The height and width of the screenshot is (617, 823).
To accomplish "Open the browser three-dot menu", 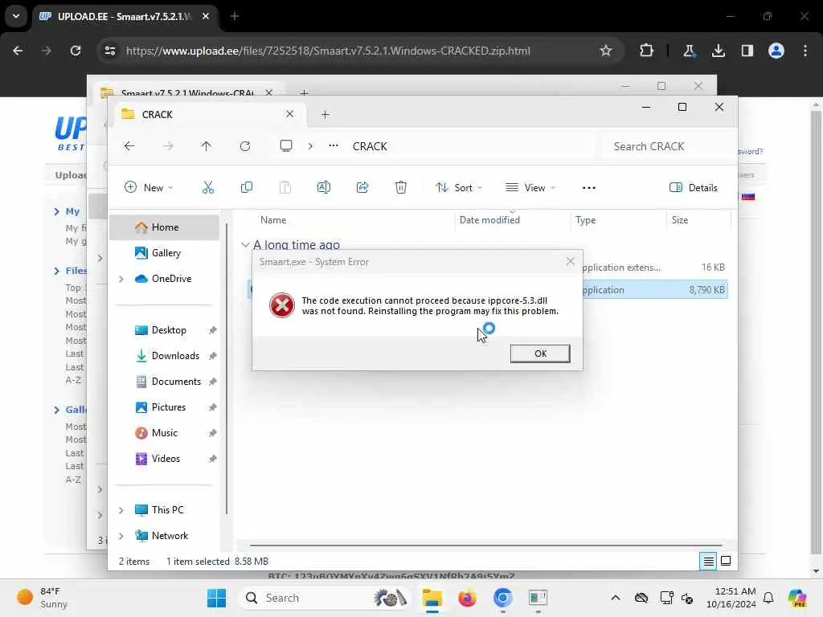I will click(x=805, y=51).
